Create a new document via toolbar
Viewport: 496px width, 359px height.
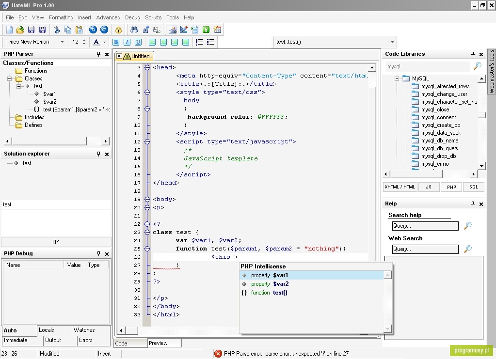[9, 30]
